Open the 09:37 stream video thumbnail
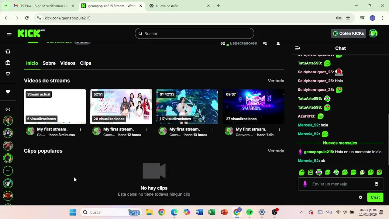389x219 pixels. 253,106
